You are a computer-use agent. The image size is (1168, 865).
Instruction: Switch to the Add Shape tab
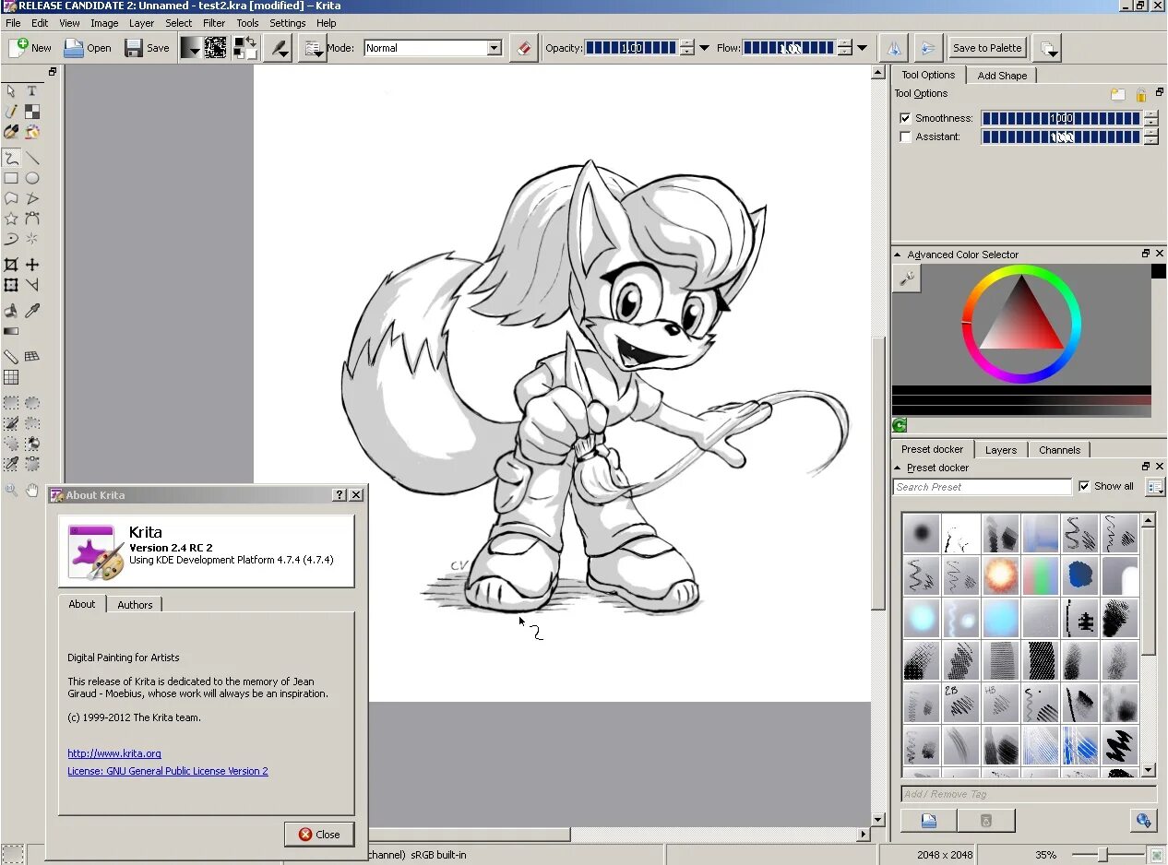click(1002, 76)
